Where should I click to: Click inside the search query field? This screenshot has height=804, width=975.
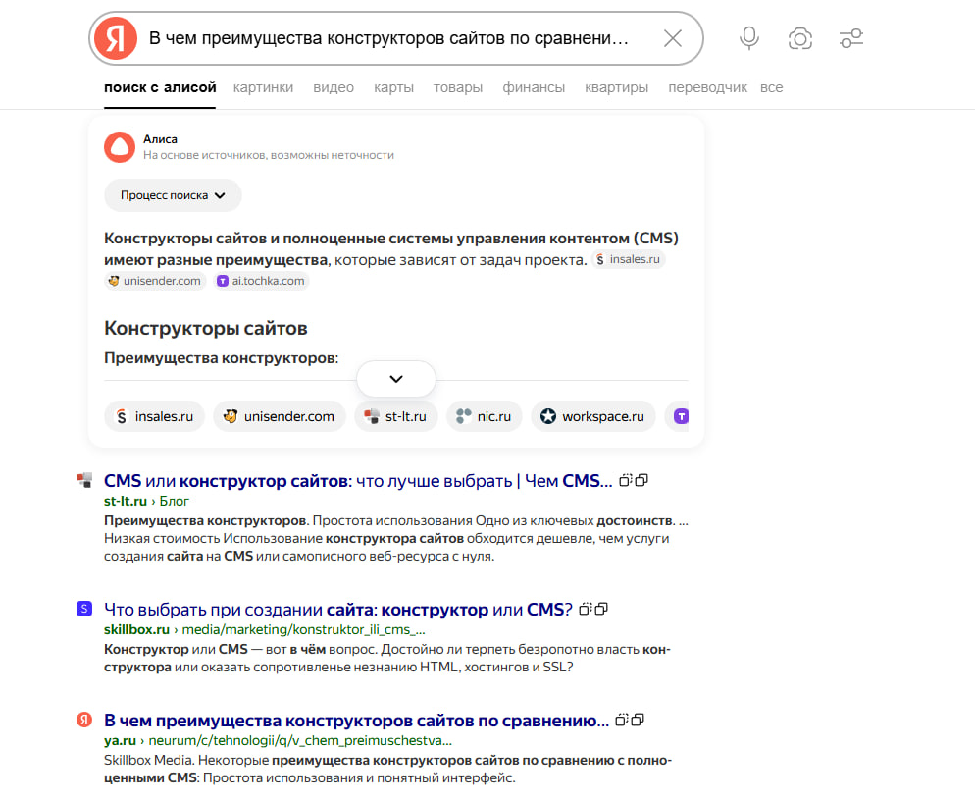point(388,38)
